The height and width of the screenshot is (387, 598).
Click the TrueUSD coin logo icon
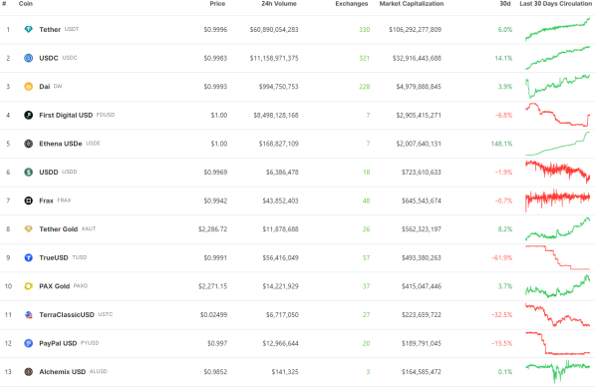click(x=28, y=257)
